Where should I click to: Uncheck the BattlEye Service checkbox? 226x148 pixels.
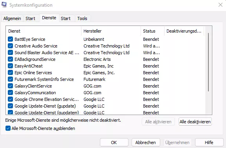point(10,39)
